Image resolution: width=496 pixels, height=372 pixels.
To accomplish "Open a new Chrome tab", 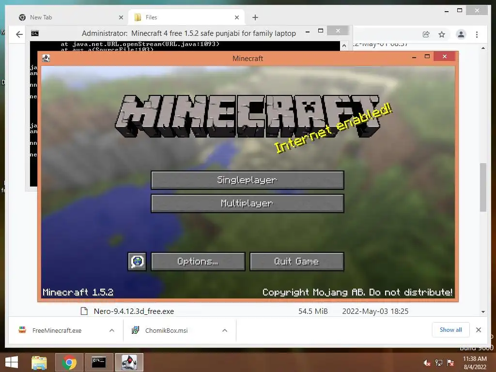I will (x=255, y=17).
